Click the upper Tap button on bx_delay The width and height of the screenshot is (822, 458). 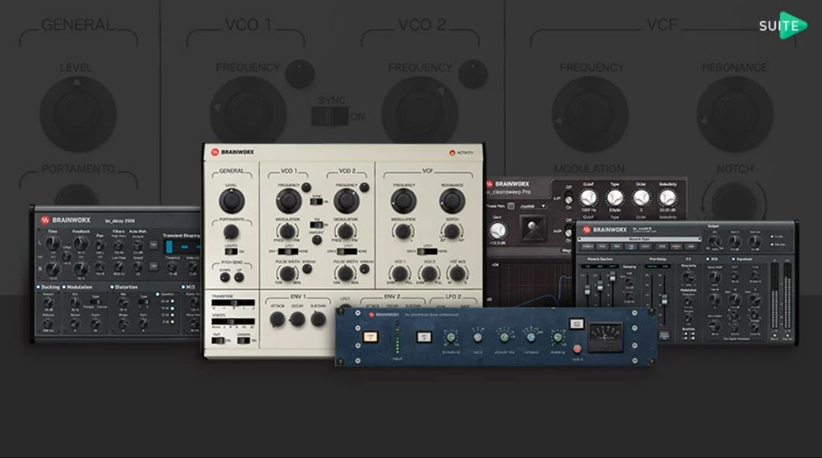pyautogui.click(x=153, y=245)
